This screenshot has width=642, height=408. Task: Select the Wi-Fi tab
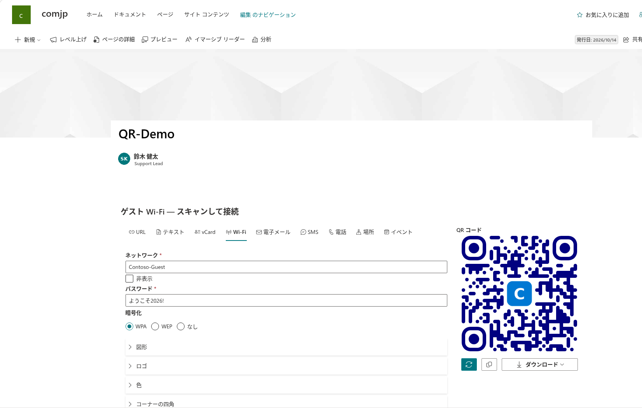(236, 232)
